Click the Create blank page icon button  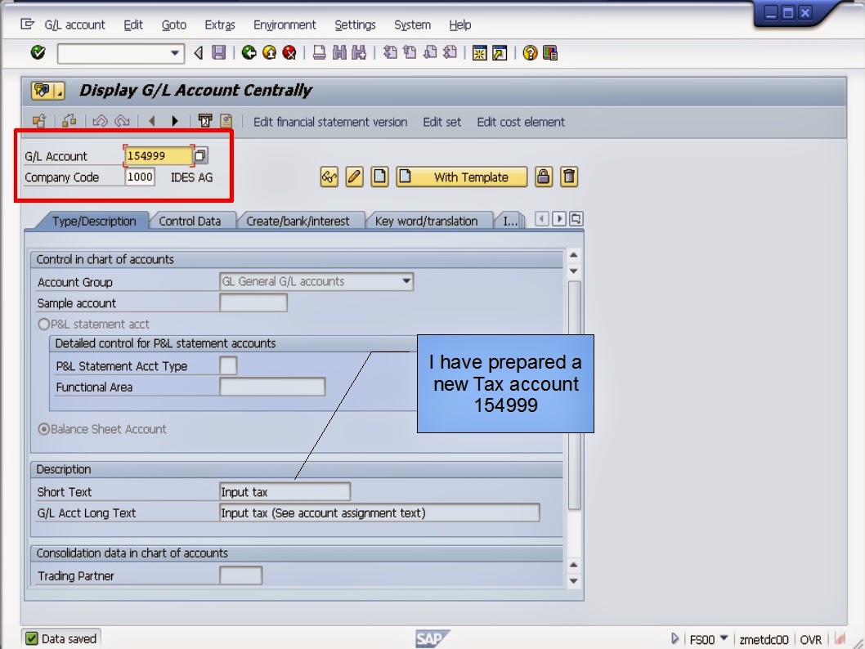click(x=379, y=177)
